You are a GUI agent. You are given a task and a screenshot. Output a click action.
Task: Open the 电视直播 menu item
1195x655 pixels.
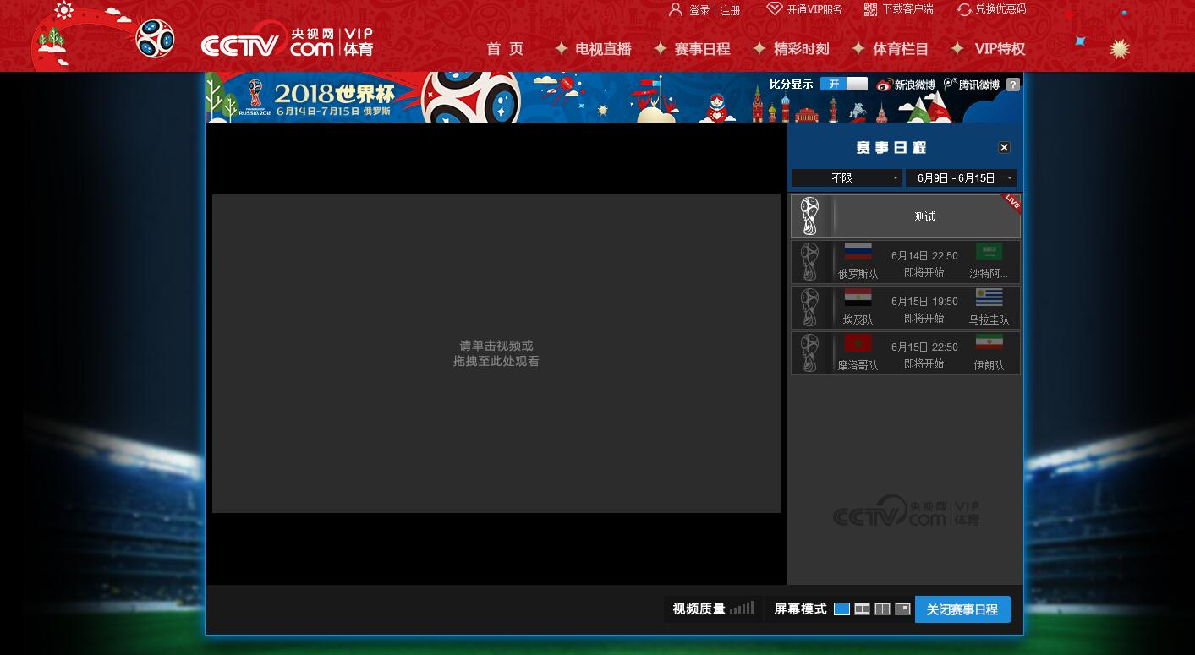point(603,49)
